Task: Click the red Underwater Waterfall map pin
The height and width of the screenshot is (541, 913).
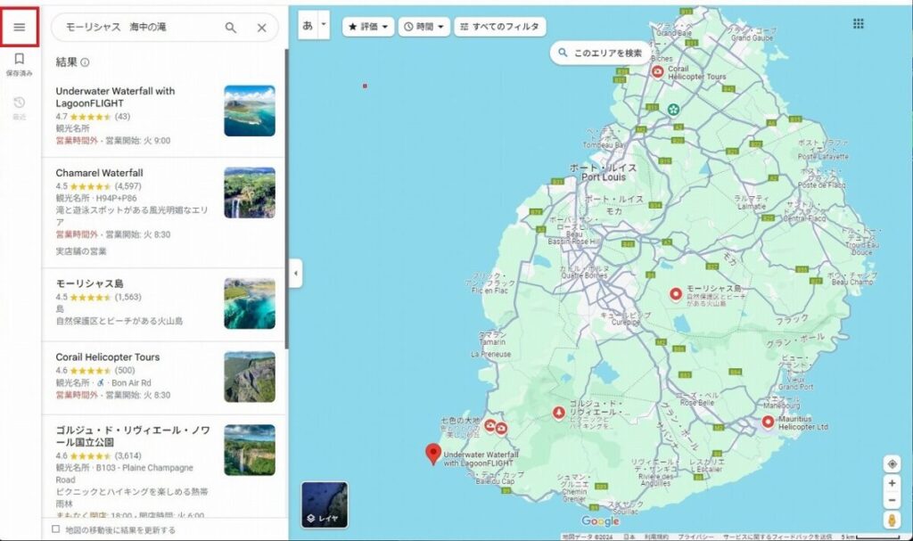Action: (432, 454)
